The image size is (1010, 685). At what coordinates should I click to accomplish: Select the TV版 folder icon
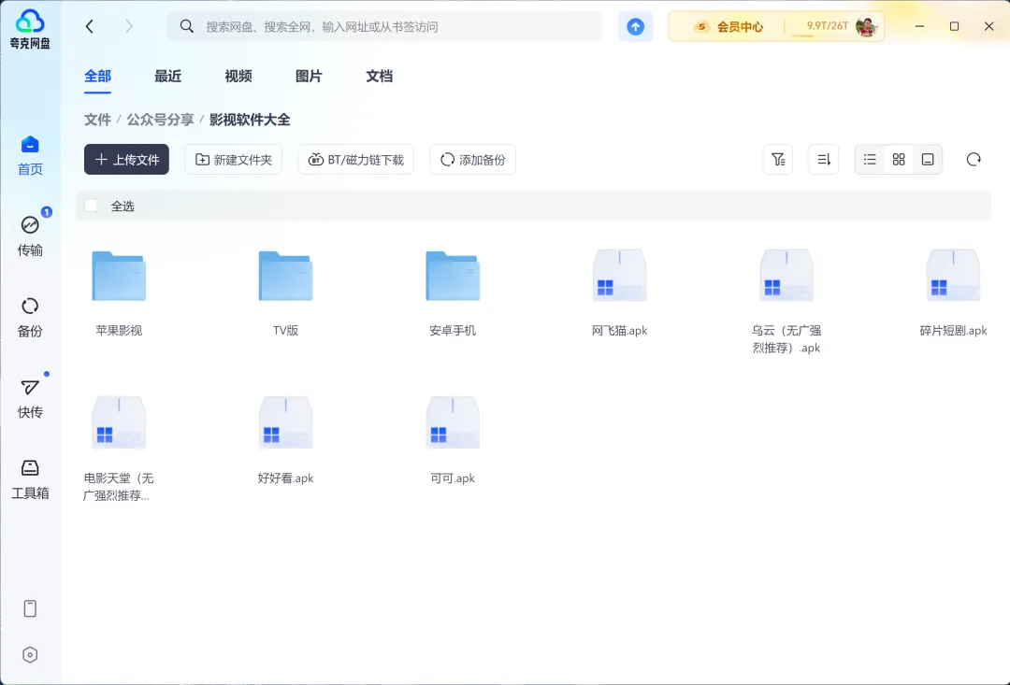tap(286, 276)
